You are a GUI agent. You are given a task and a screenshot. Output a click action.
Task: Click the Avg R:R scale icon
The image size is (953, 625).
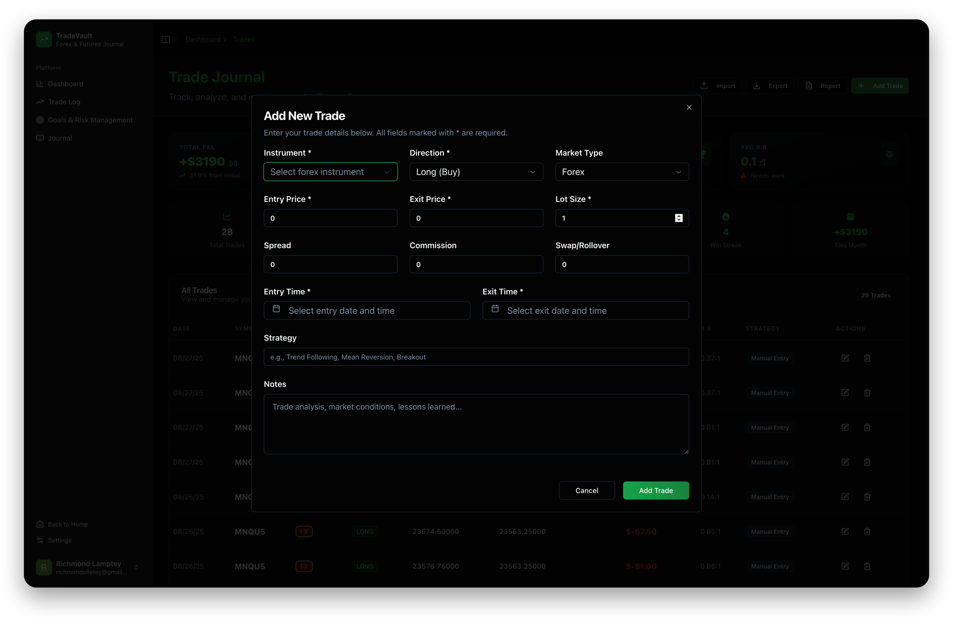tap(889, 154)
